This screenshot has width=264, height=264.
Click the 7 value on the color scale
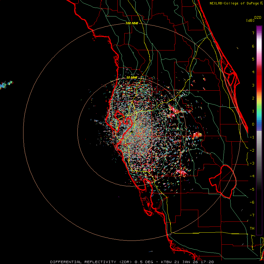(x=253, y=33)
